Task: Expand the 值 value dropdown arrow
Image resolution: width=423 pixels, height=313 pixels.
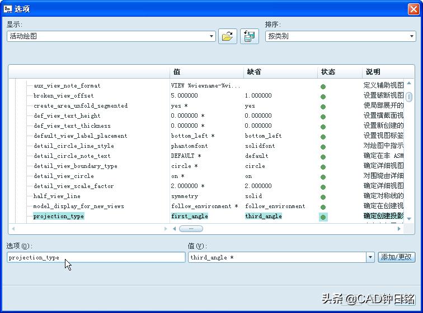Action: 370,257
